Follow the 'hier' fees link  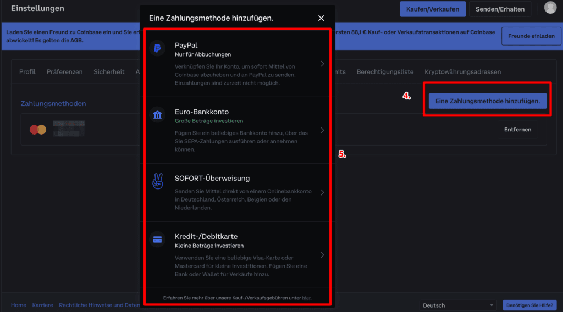(x=306, y=298)
